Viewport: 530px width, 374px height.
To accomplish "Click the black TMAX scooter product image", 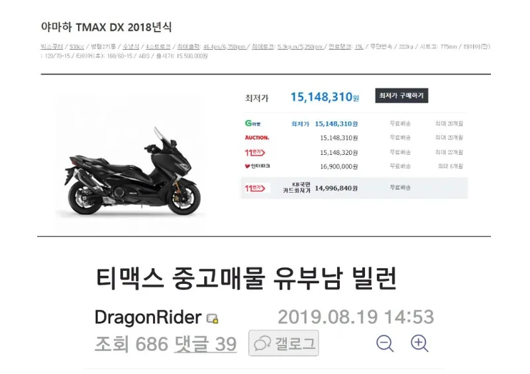I will [x=132, y=171].
